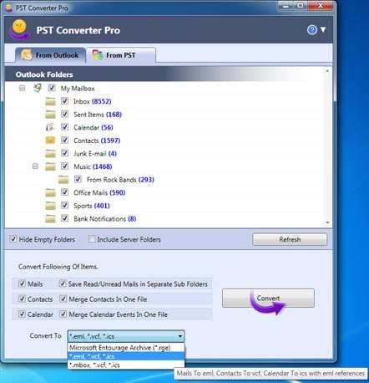Screen dimensions: 369x383
Task: Click the My Mailbox icon in tree
Action: (38, 88)
